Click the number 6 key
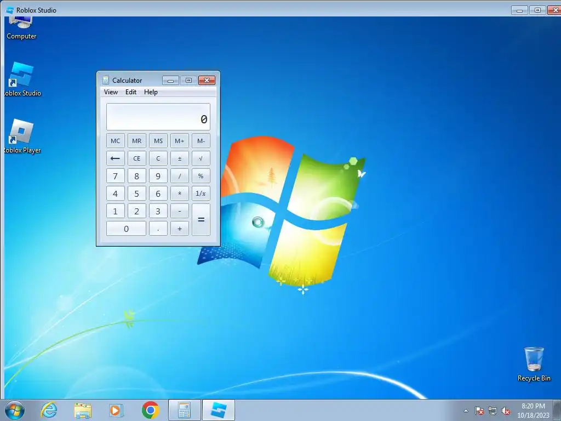The height and width of the screenshot is (421, 561). click(158, 194)
